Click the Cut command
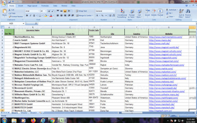Screen dimensions: 197x123 pyautogui.click(x=11, y=10)
